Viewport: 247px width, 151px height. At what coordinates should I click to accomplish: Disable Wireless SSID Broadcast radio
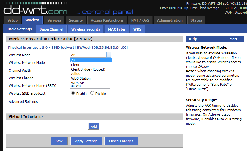(92, 93)
